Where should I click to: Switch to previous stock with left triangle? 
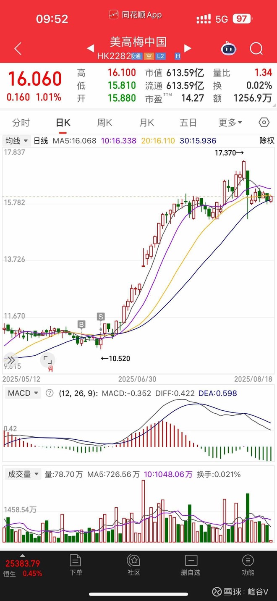[x=90, y=48]
